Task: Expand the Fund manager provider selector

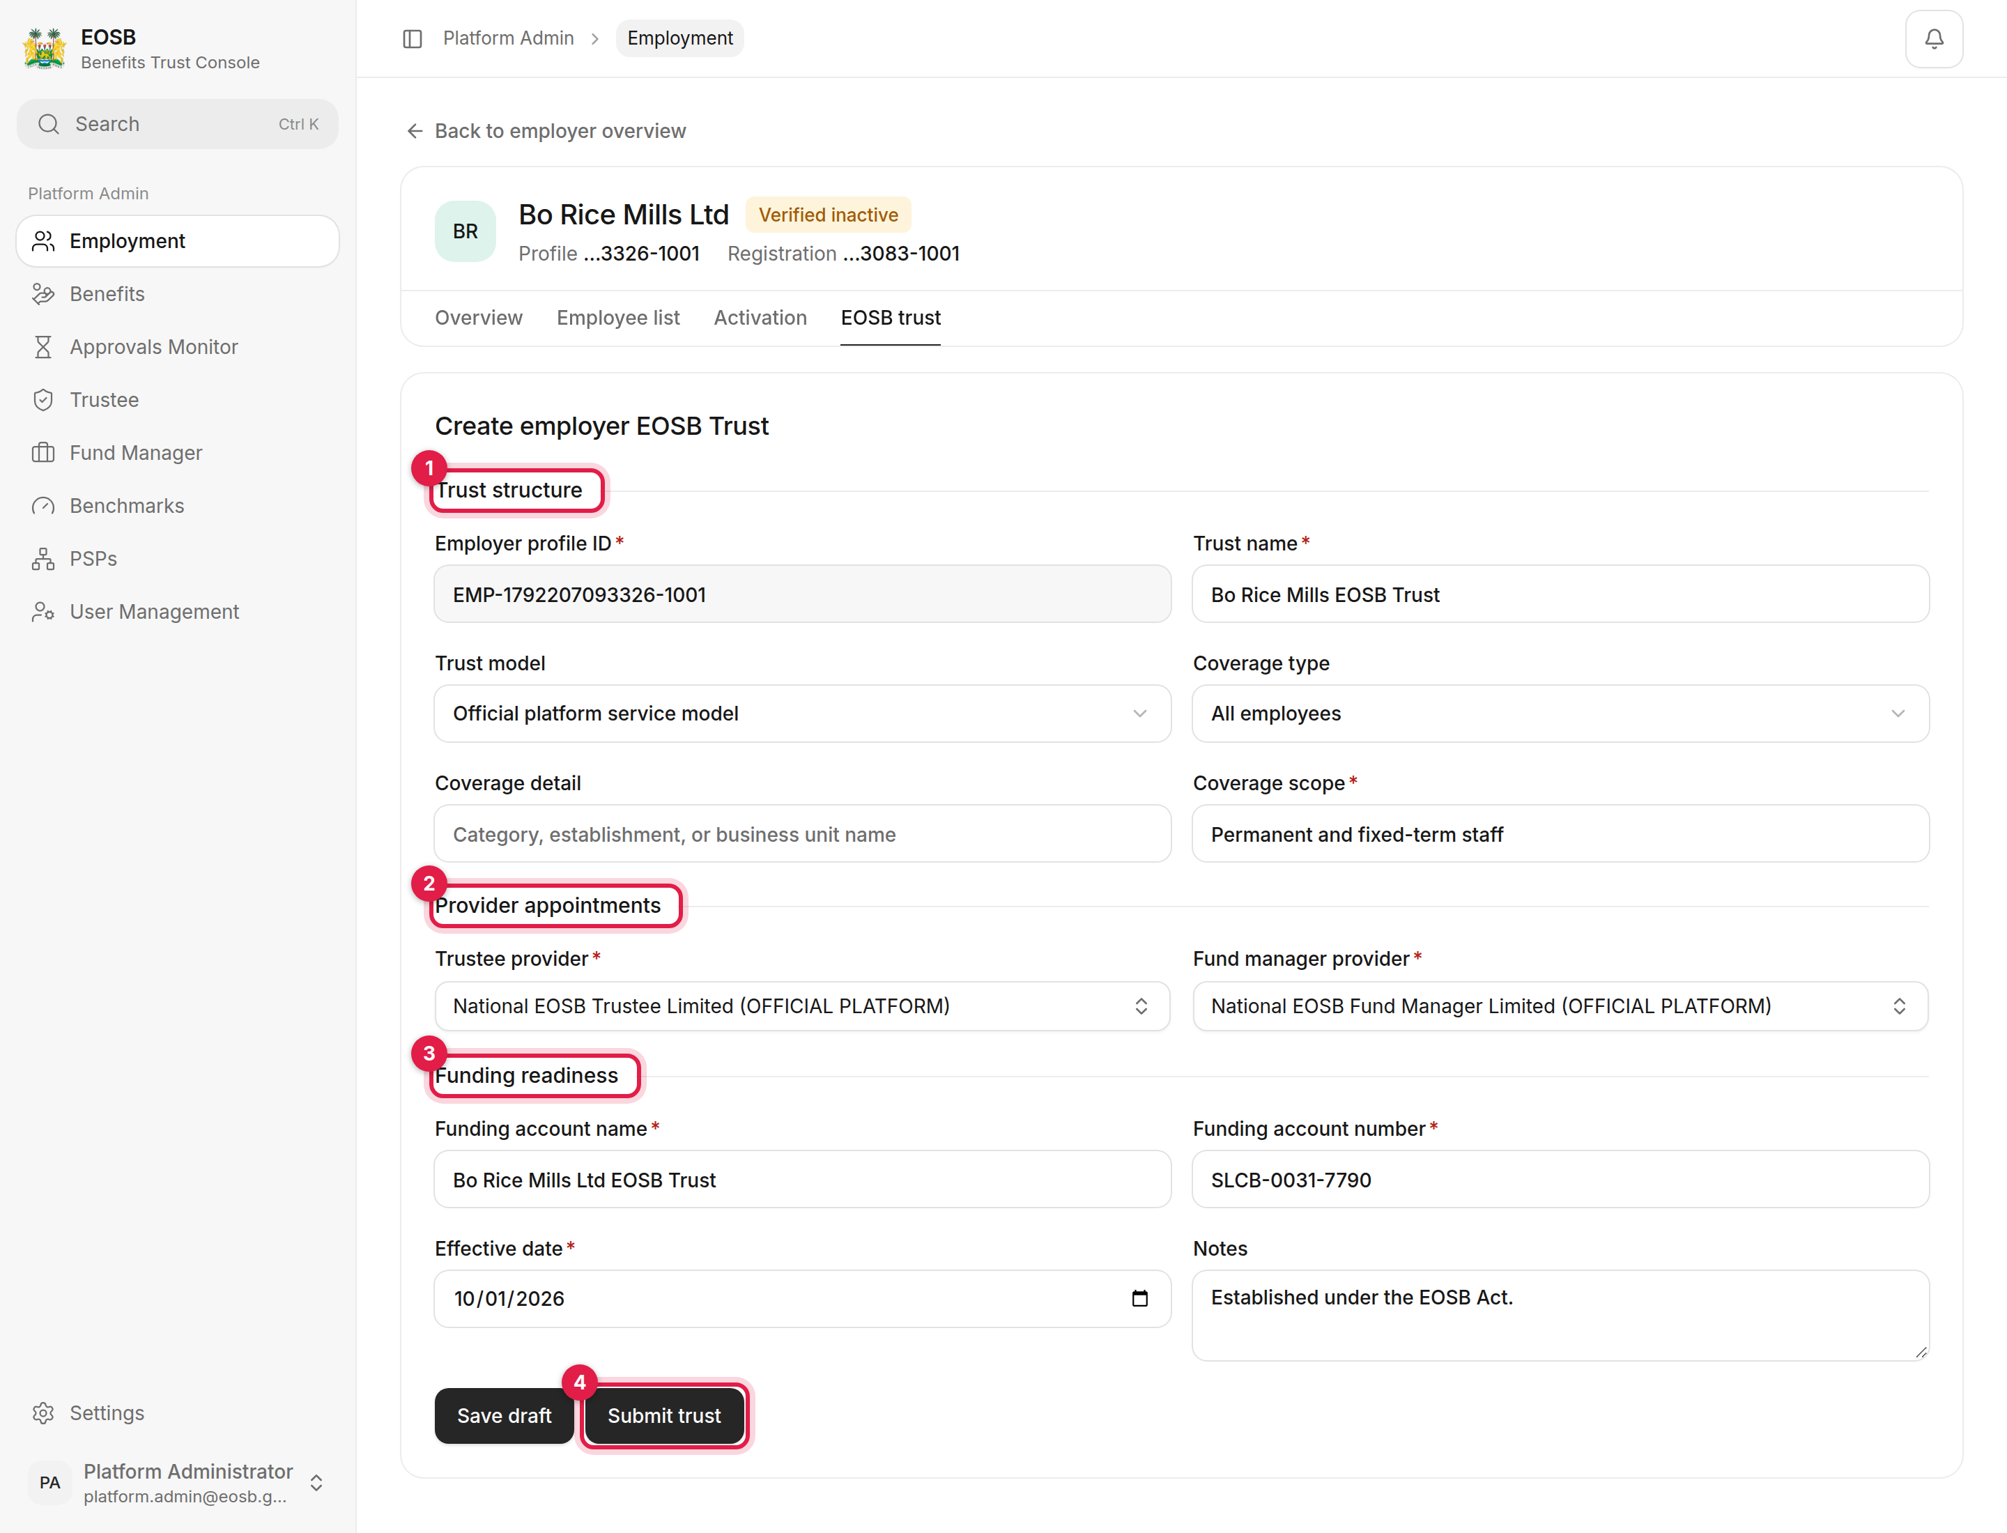Action: coord(1560,1006)
